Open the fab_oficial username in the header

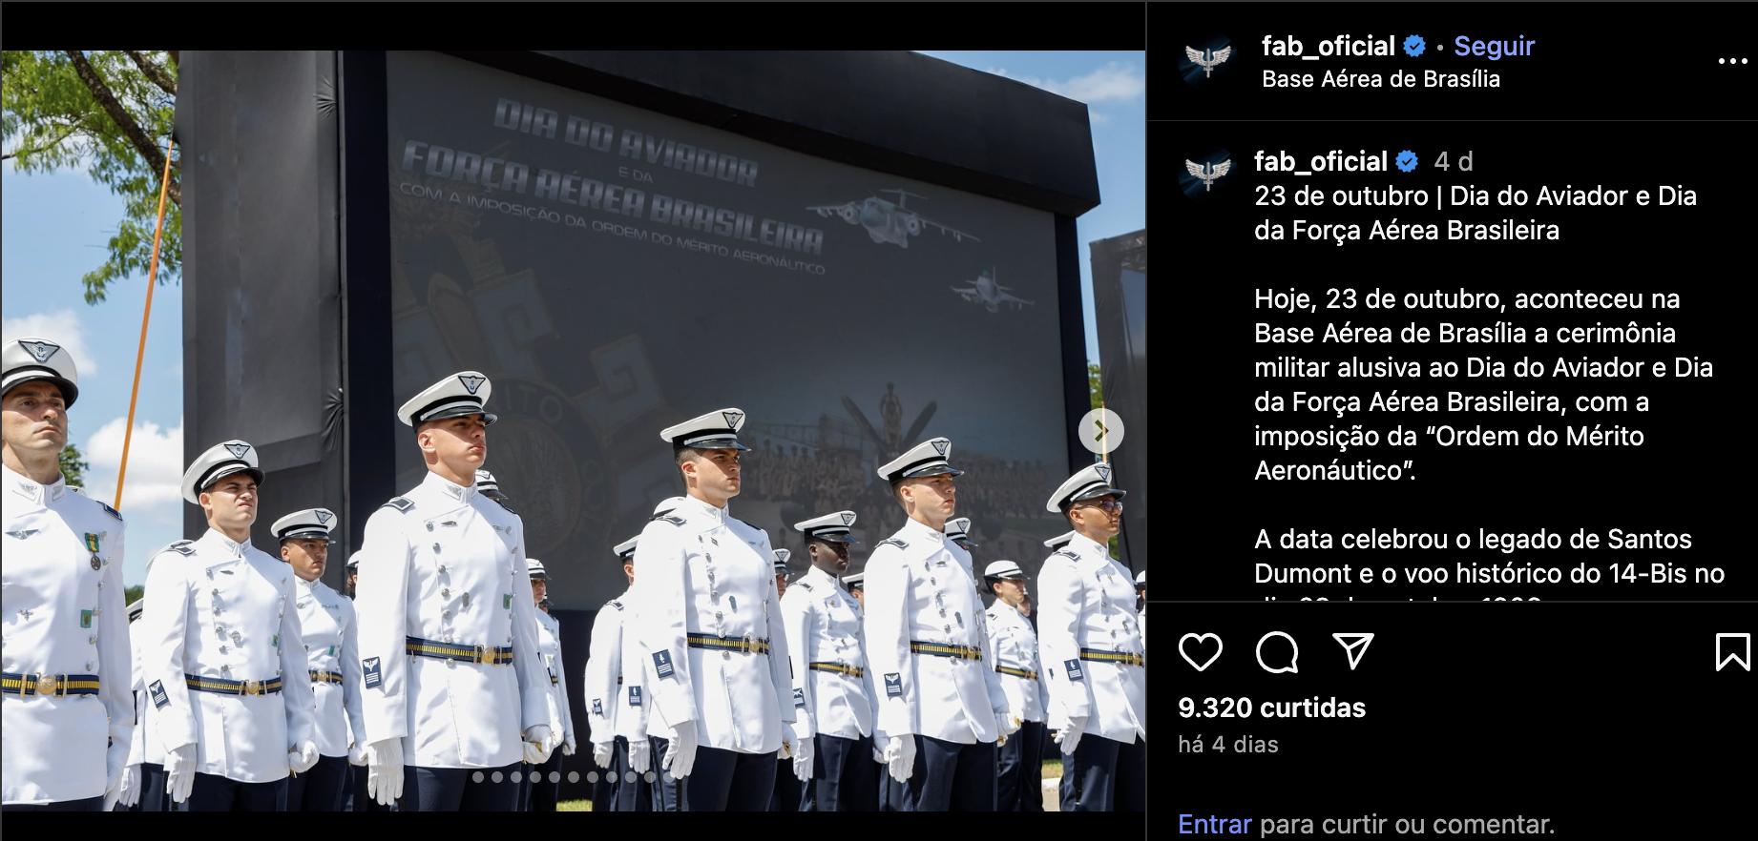pyautogui.click(x=1329, y=46)
